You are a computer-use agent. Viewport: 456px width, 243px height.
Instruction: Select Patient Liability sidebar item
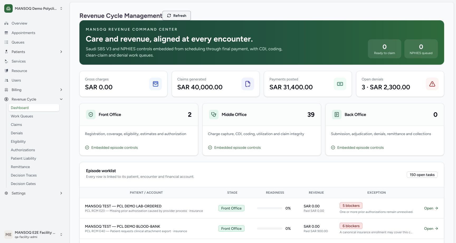34,158
